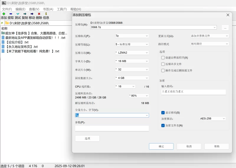Image resolution: width=236 pixels, height=168 pixels.
Task: Click the browse "..." button for archive path
Action: tap(225, 28)
